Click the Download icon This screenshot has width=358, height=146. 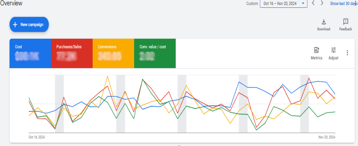point(324,22)
